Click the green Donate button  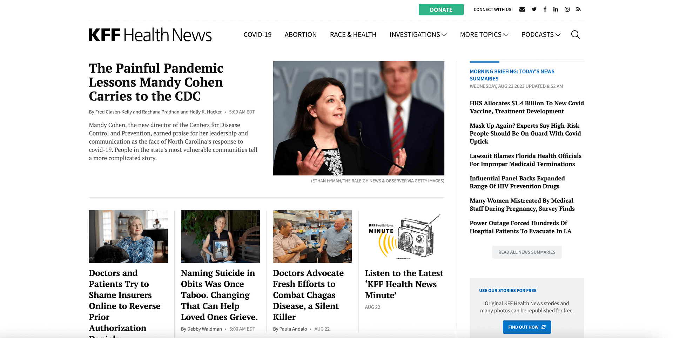click(441, 9)
